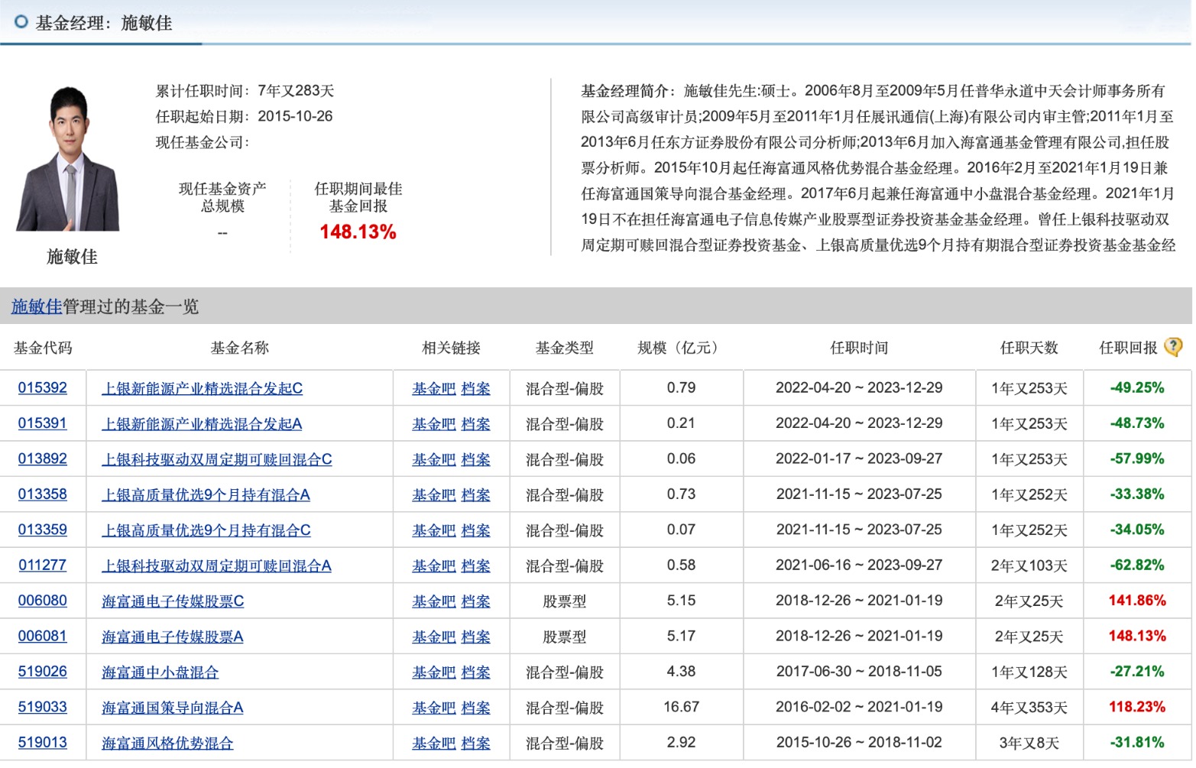Image resolution: width=1196 pixels, height=768 pixels.
Task: Open 档案 link for fund 015392
Action: (475, 388)
